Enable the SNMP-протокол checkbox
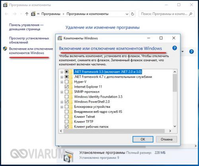Screen dimensions: 199x166 coord(66,92)
